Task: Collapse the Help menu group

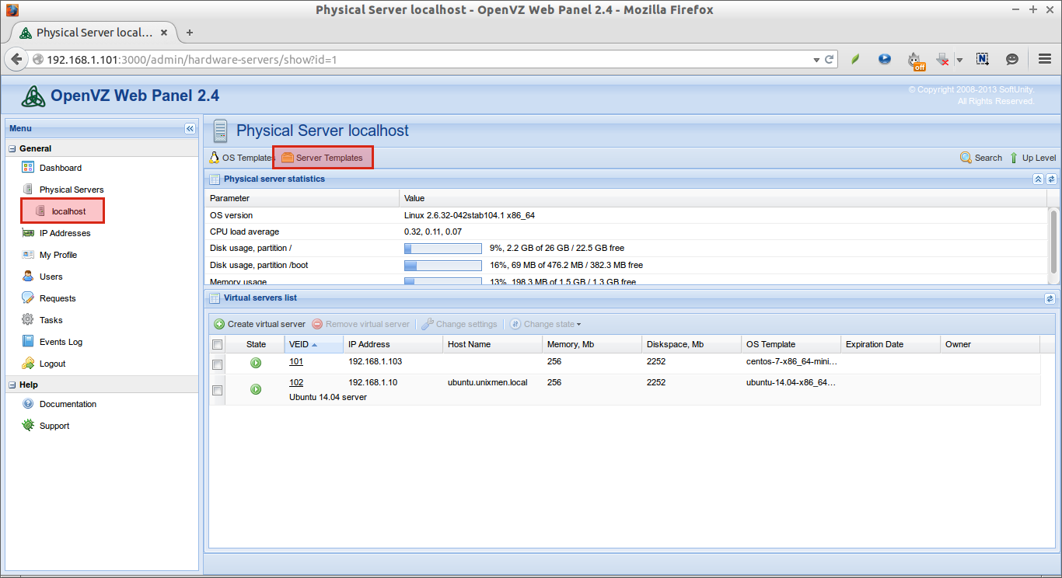Action: point(12,385)
